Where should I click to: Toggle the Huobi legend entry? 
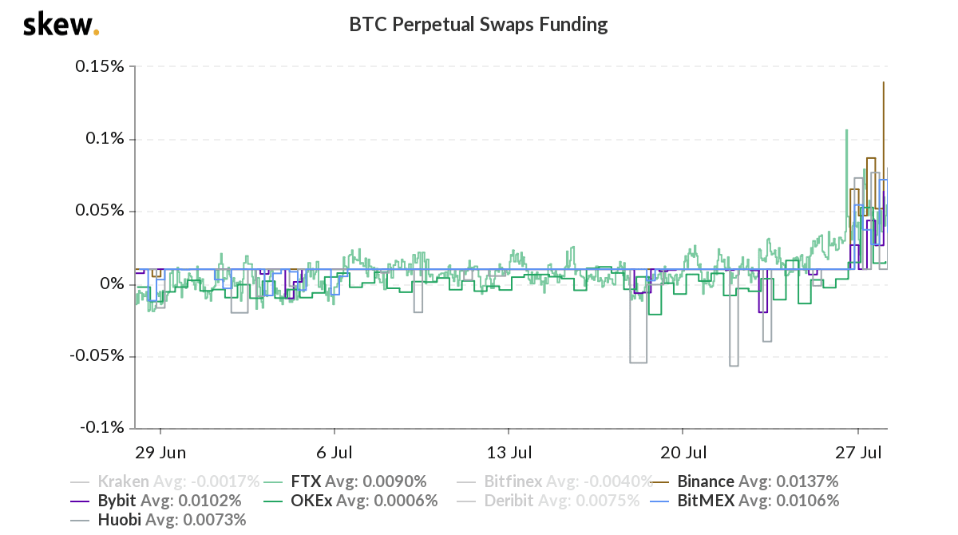pos(158,521)
